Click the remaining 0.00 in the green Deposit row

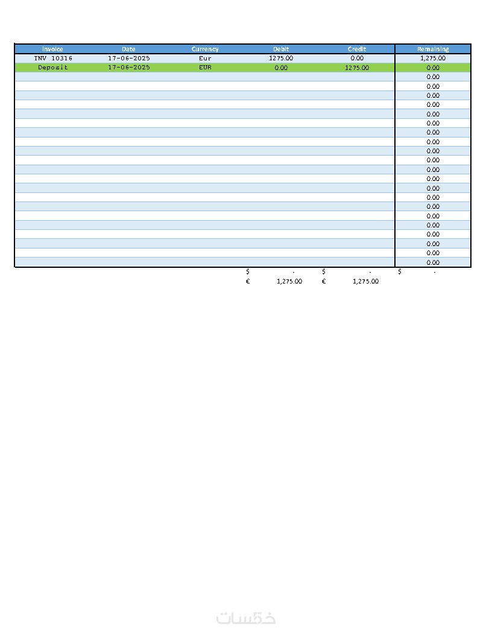[x=433, y=68]
